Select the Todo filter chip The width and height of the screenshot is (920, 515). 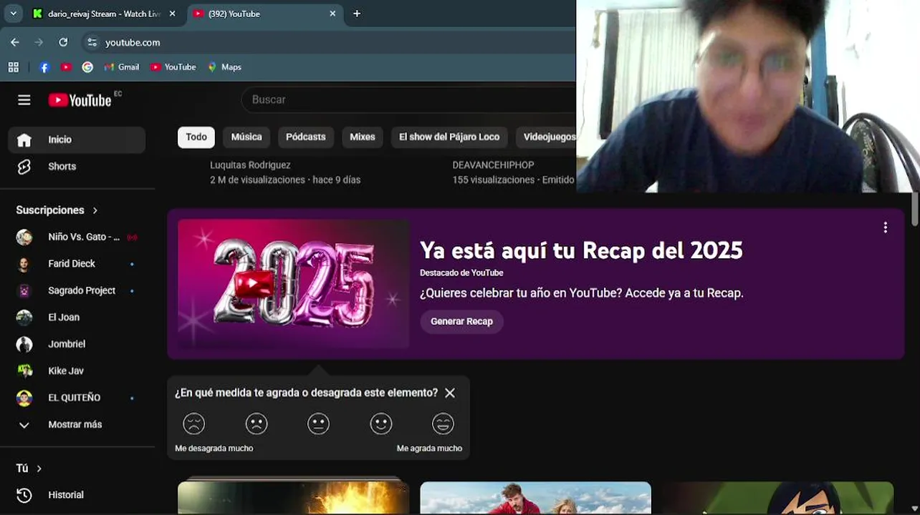coord(196,137)
